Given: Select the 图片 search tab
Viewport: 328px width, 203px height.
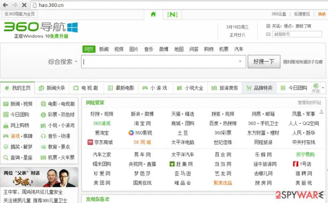Looking at the screenshot, I should click(x=134, y=49).
